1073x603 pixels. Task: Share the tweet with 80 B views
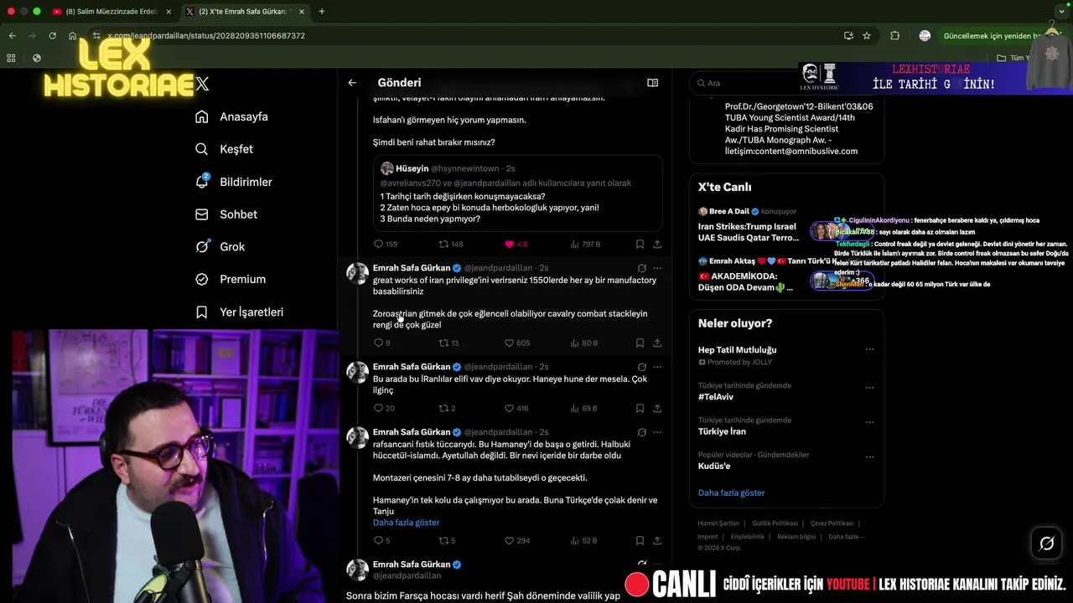657,343
